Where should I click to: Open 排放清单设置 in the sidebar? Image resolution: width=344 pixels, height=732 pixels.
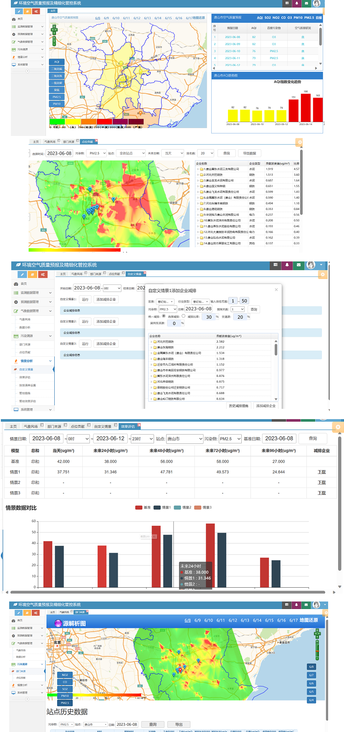[28, 385]
